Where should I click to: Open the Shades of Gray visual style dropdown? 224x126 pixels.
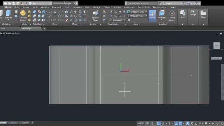click(137, 12)
